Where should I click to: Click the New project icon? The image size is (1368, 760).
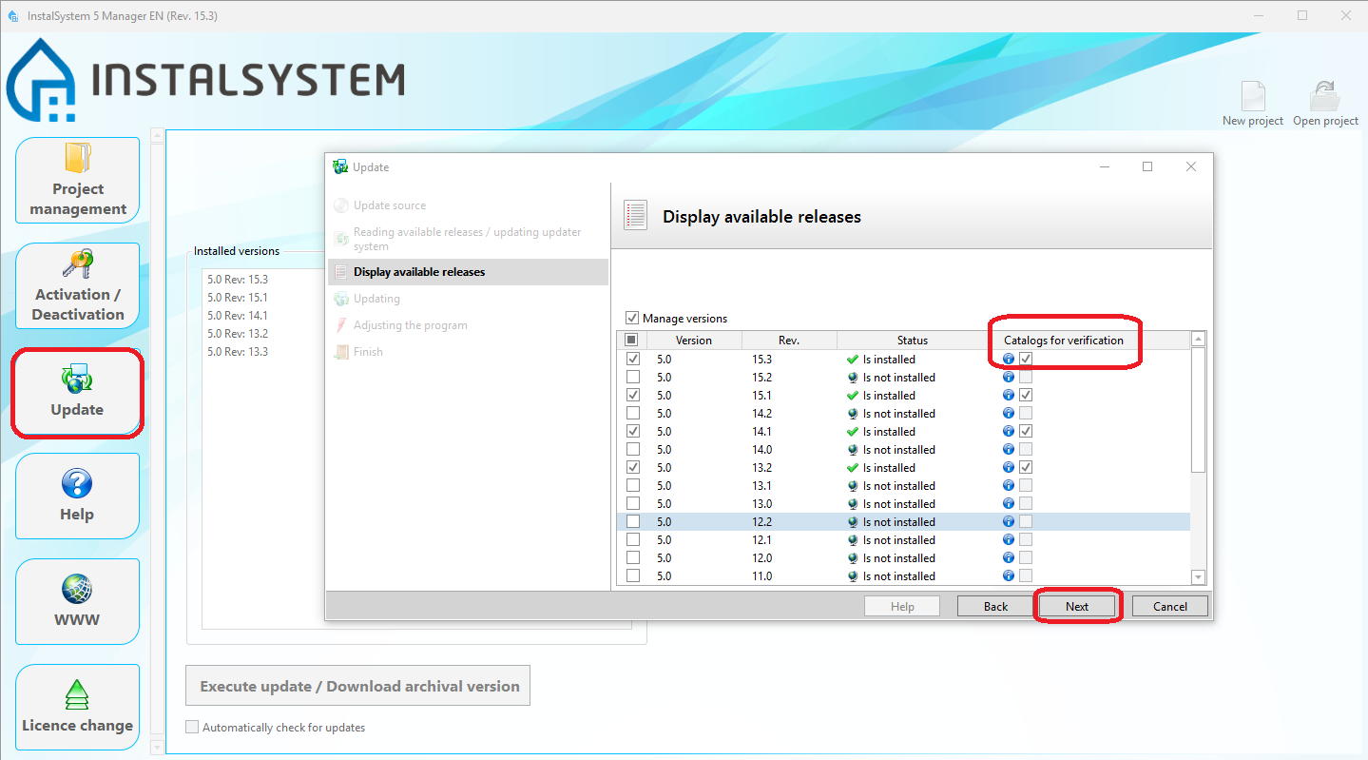coord(1252,98)
